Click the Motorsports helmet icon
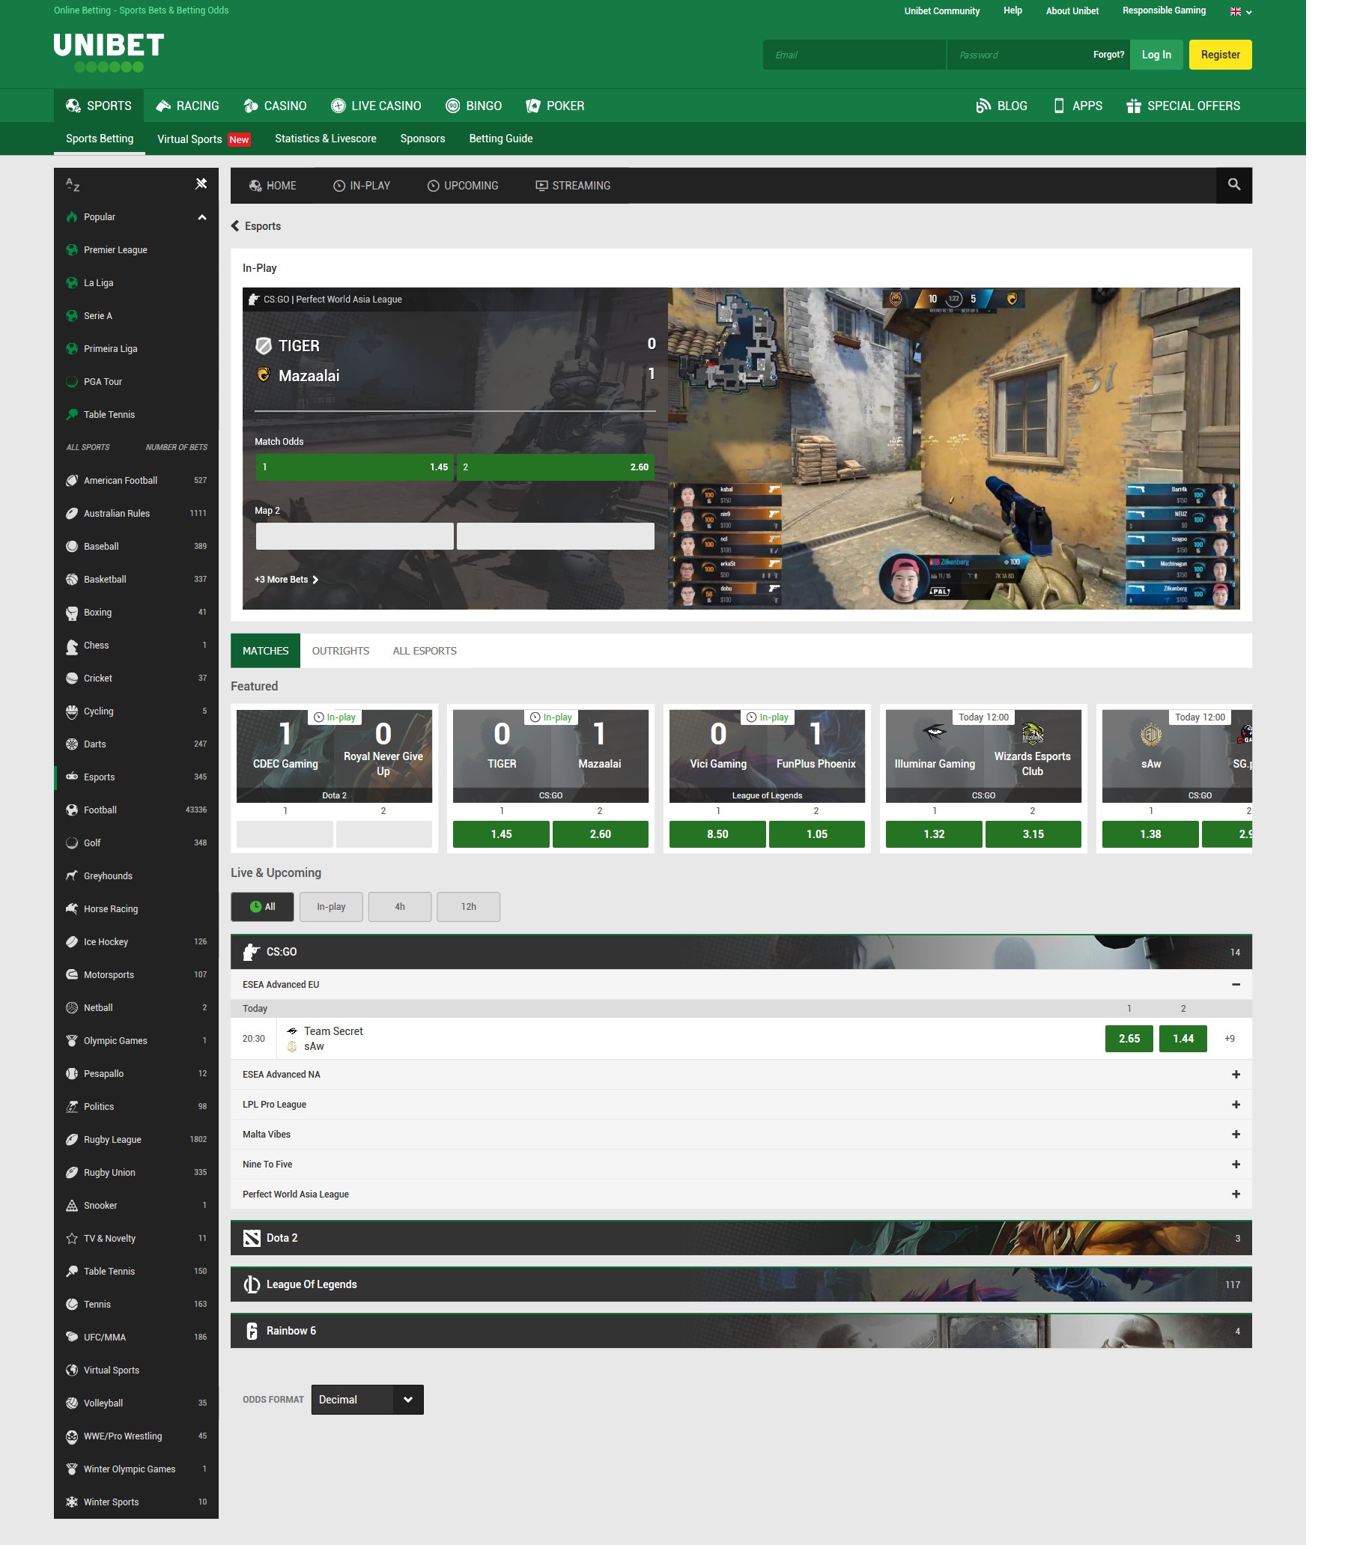Viewport: 1348px width, 1545px height. click(71, 974)
